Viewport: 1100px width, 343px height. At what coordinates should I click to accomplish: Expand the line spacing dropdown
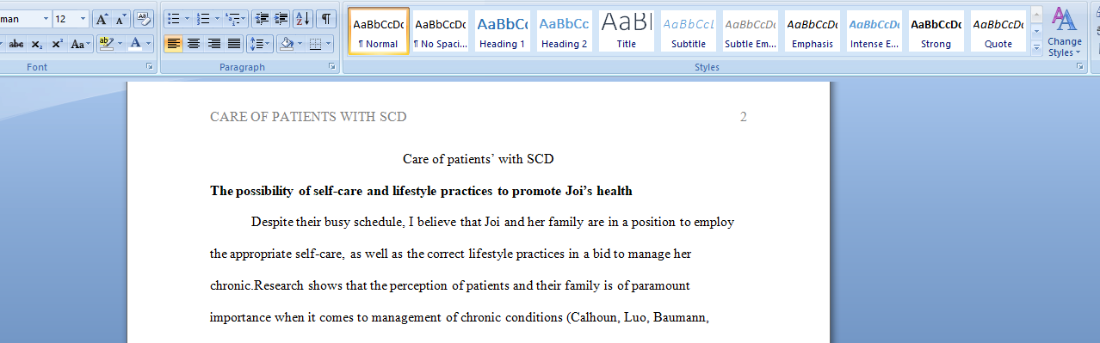coord(269,44)
